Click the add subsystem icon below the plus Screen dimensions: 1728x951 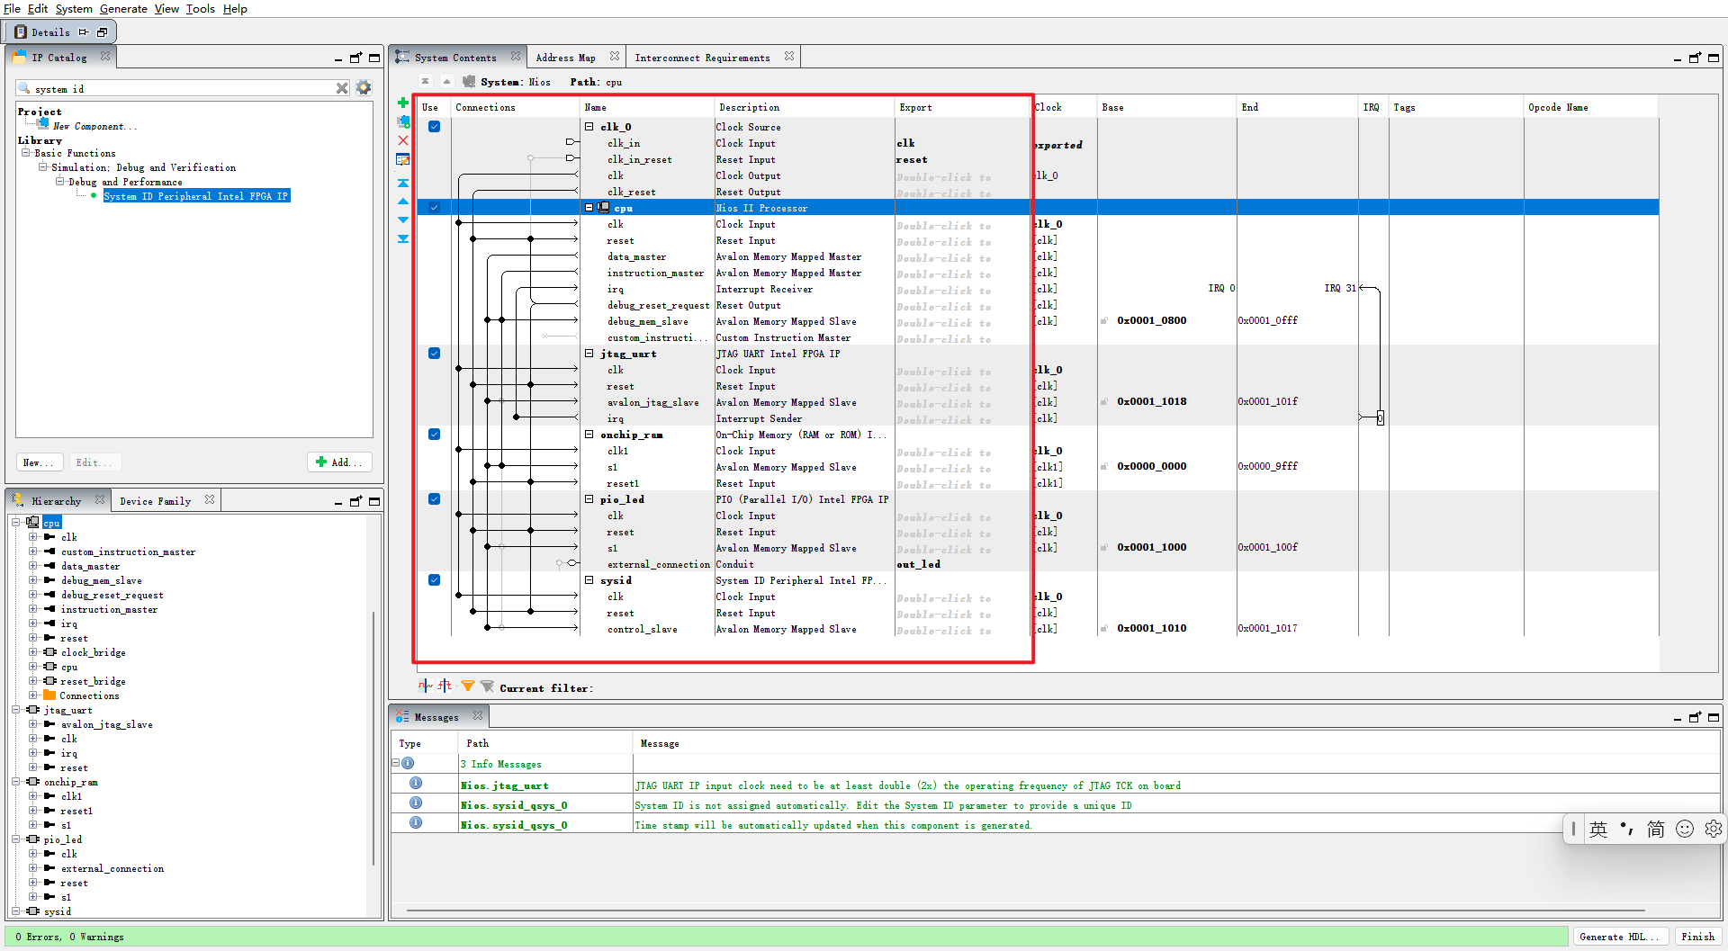pos(403,121)
